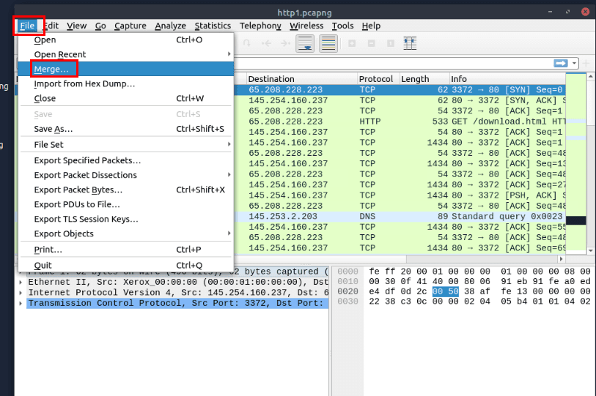Open the Open Recent submenu

pos(60,54)
